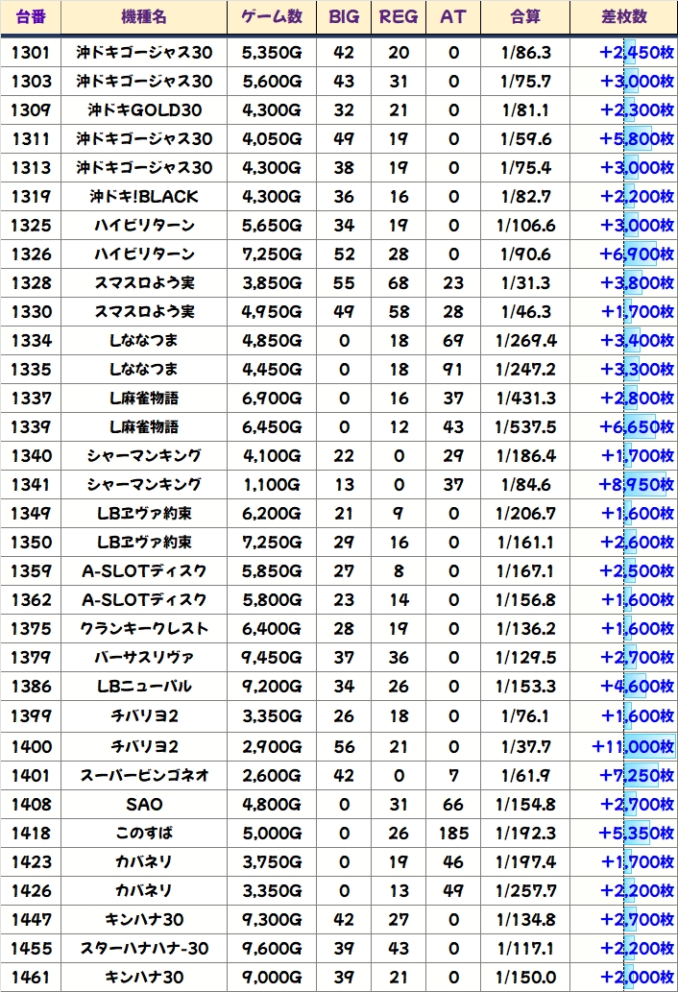
Task: Click 5,650G game count cell
Action: point(272,226)
